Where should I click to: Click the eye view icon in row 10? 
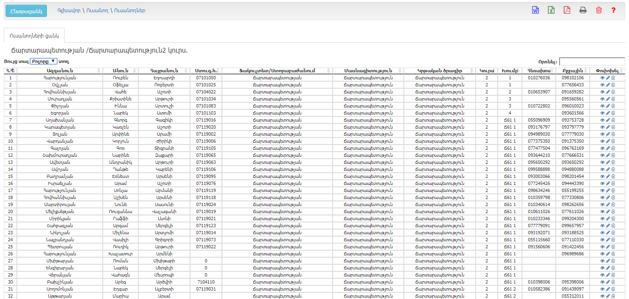(603, 141)
